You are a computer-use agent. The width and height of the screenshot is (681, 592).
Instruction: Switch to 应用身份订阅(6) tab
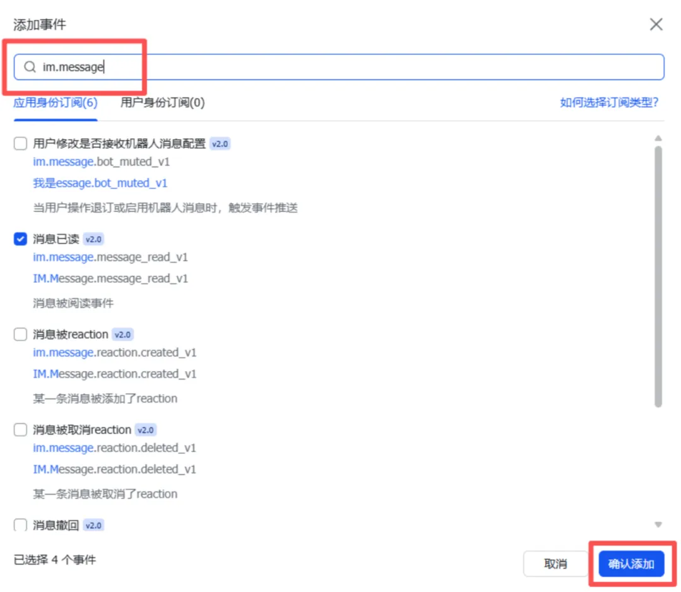tap(55, 103)
